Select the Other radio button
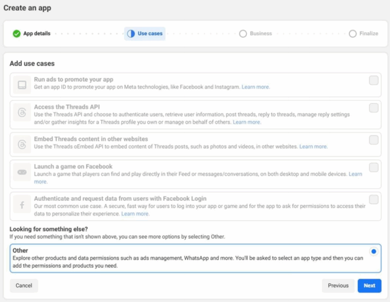This screenshot has width=390, height=302. 374,251
